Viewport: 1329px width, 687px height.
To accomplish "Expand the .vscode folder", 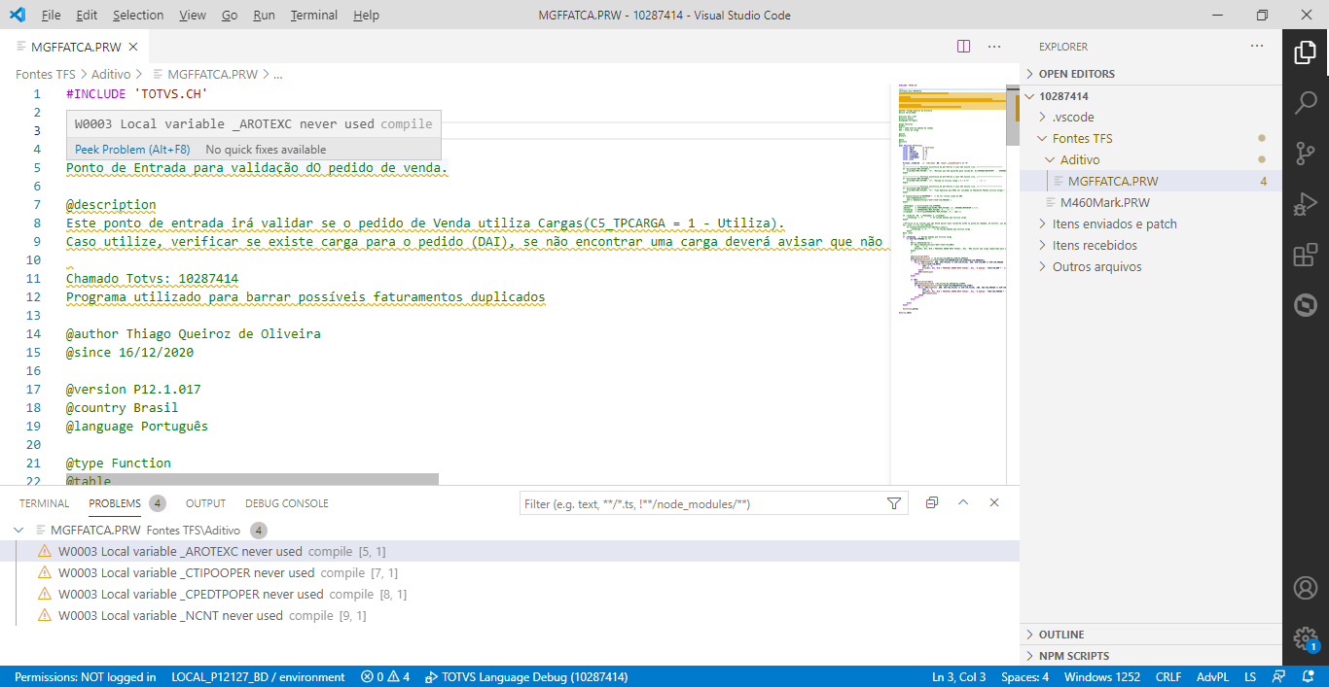I will 1151,117.
